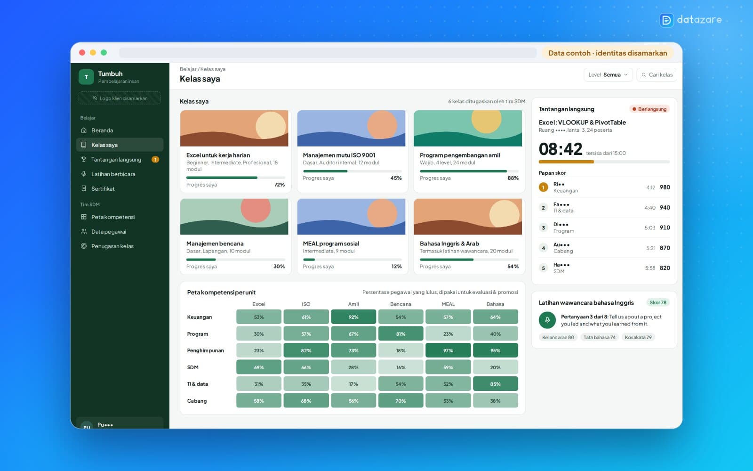Open the Bahasa Inggris & Arab card title
Screen dimensions: 753x471
pos(449,244)
